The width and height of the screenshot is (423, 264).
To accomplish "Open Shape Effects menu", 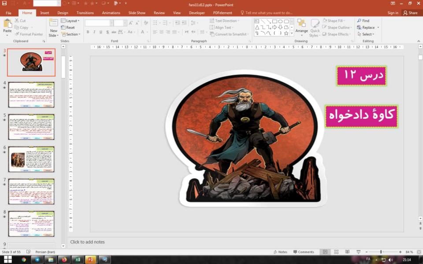I will point(336,34).
